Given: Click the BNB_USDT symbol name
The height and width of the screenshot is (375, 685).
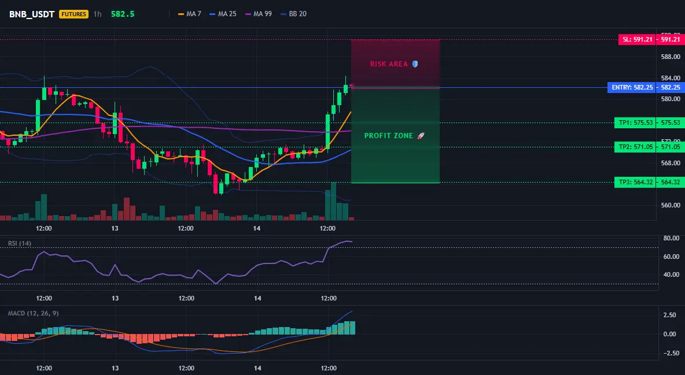Looking at the screenshot, I should point(32,14).
